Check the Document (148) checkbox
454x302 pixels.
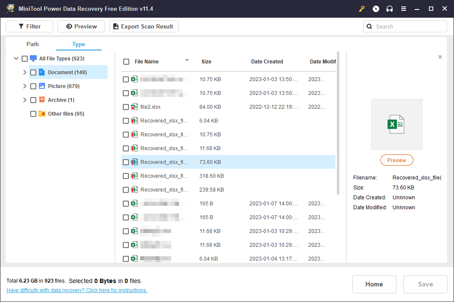[33, 72]
